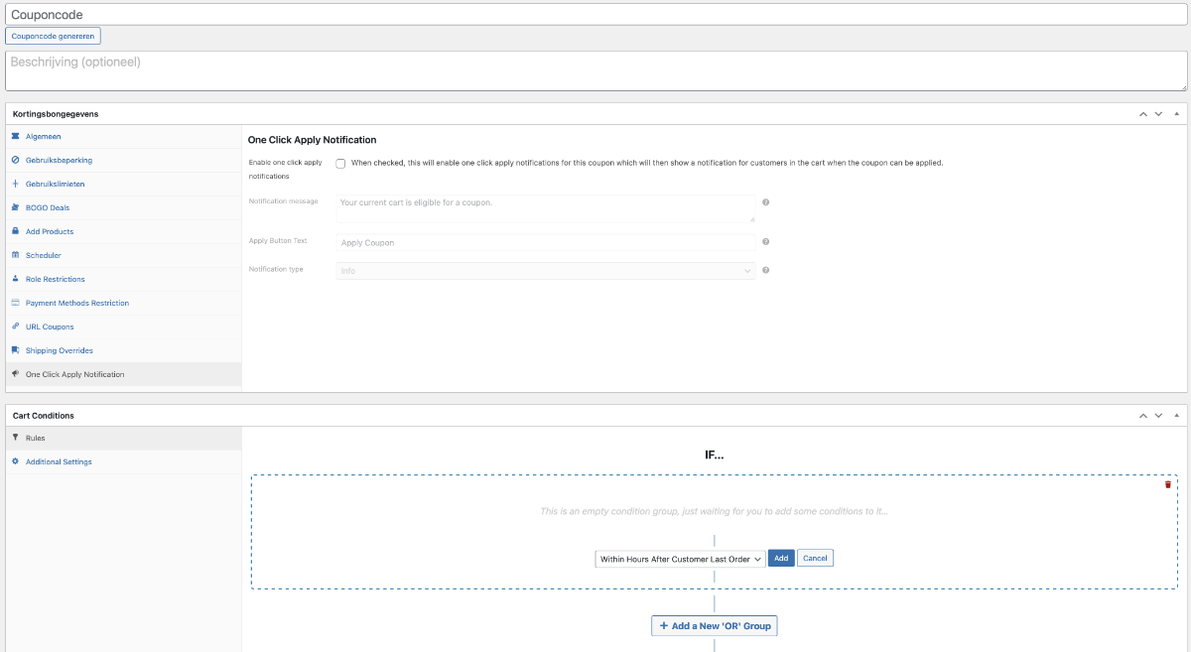Click the Couponcode genereren button
The height and width of the screenshot is (652, 1191).
[53, 36]
